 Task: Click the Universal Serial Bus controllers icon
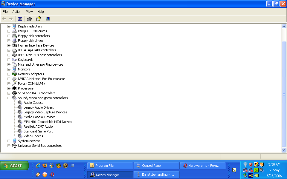(x=14, y=146)
